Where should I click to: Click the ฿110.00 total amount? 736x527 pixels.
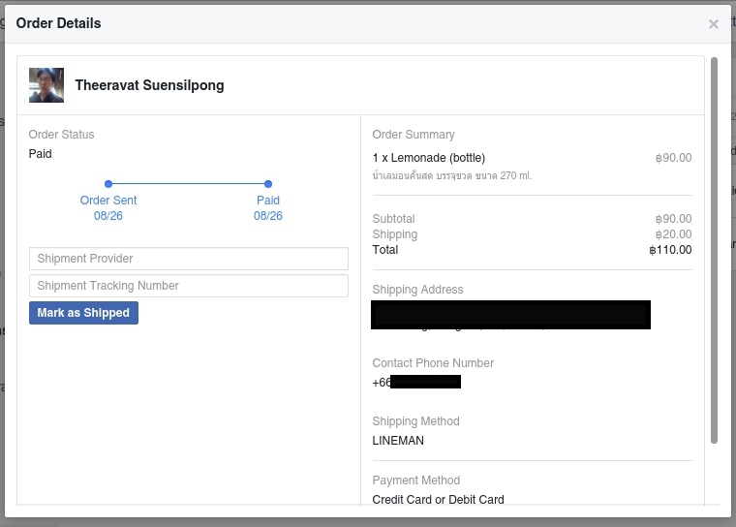coord(670,250)
